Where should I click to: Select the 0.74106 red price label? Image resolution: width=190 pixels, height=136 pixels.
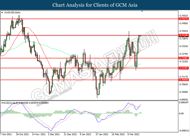pos(183,35)
